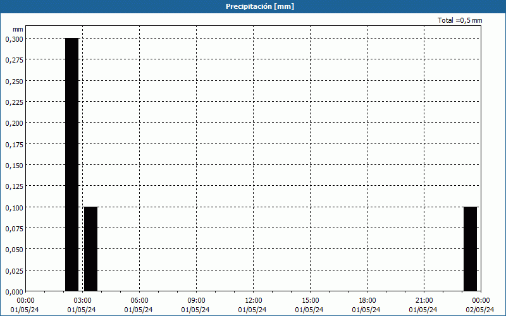Click the precipitation bar just before 00:00 02/05/24
506x316 pixels.
pyautogui.click(x=470, y=249)
